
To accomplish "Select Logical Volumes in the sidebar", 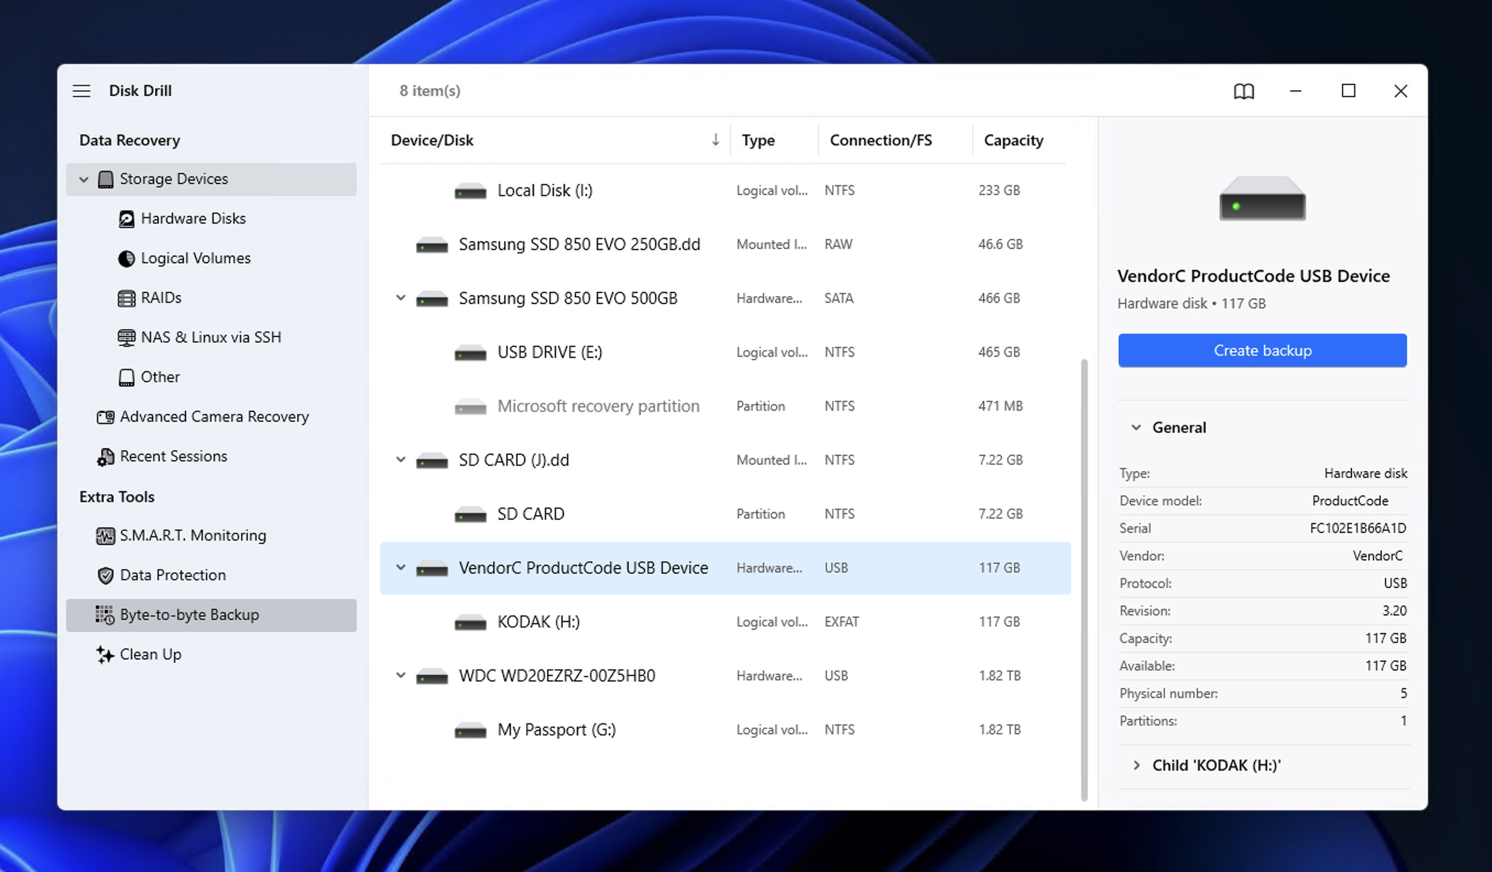I will pos(195,258).
